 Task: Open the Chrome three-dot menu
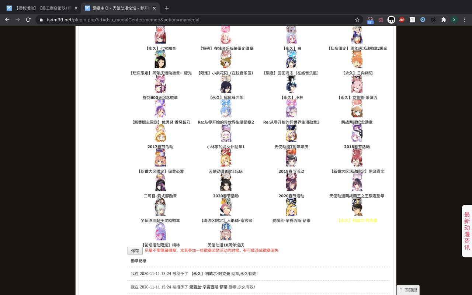coord(465,20)
